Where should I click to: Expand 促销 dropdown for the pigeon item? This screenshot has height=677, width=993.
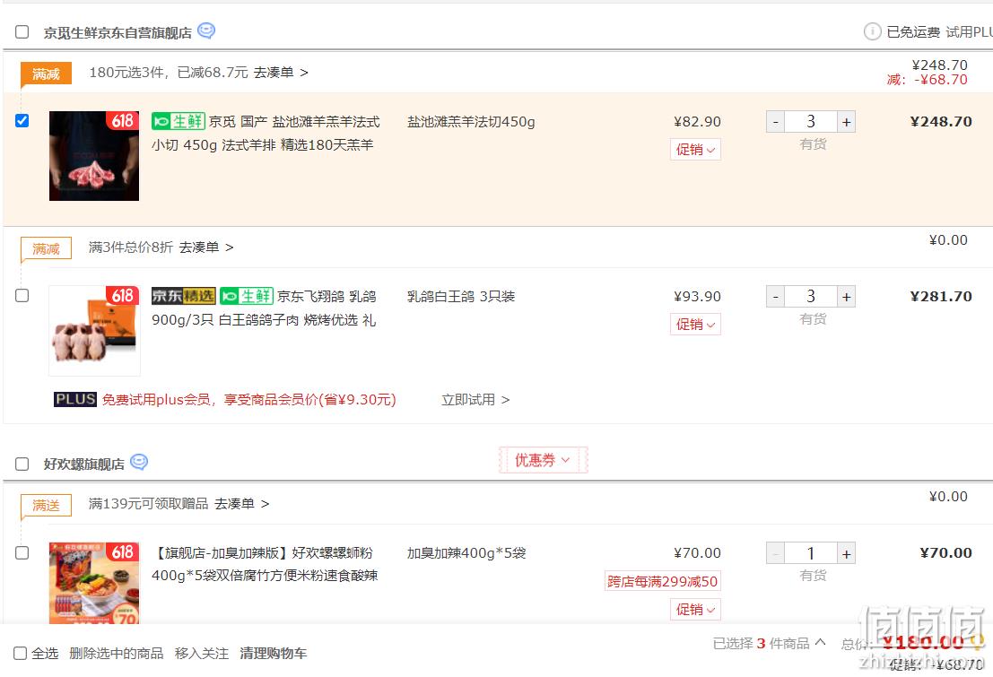click(x=695, y=325)
